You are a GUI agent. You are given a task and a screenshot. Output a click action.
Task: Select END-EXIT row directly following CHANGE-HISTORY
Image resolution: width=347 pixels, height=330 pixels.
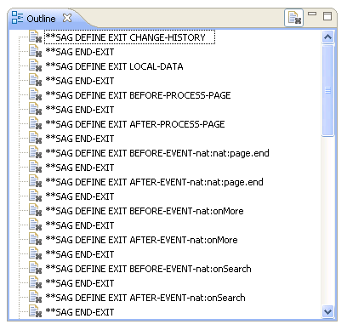80,52
